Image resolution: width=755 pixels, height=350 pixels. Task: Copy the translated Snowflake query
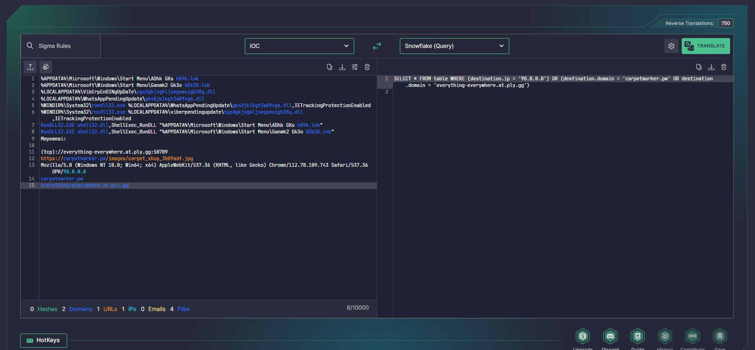click(x=699, y=67)
